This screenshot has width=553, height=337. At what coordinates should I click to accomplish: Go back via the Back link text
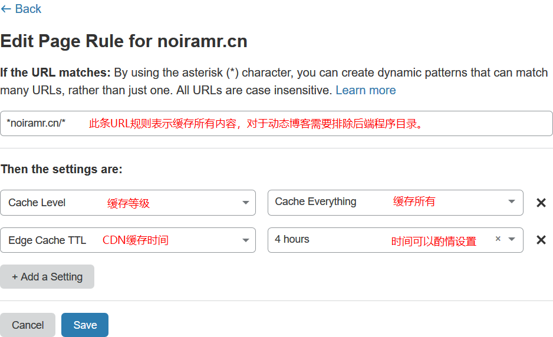pyautogui.click(x=28, y=9)
